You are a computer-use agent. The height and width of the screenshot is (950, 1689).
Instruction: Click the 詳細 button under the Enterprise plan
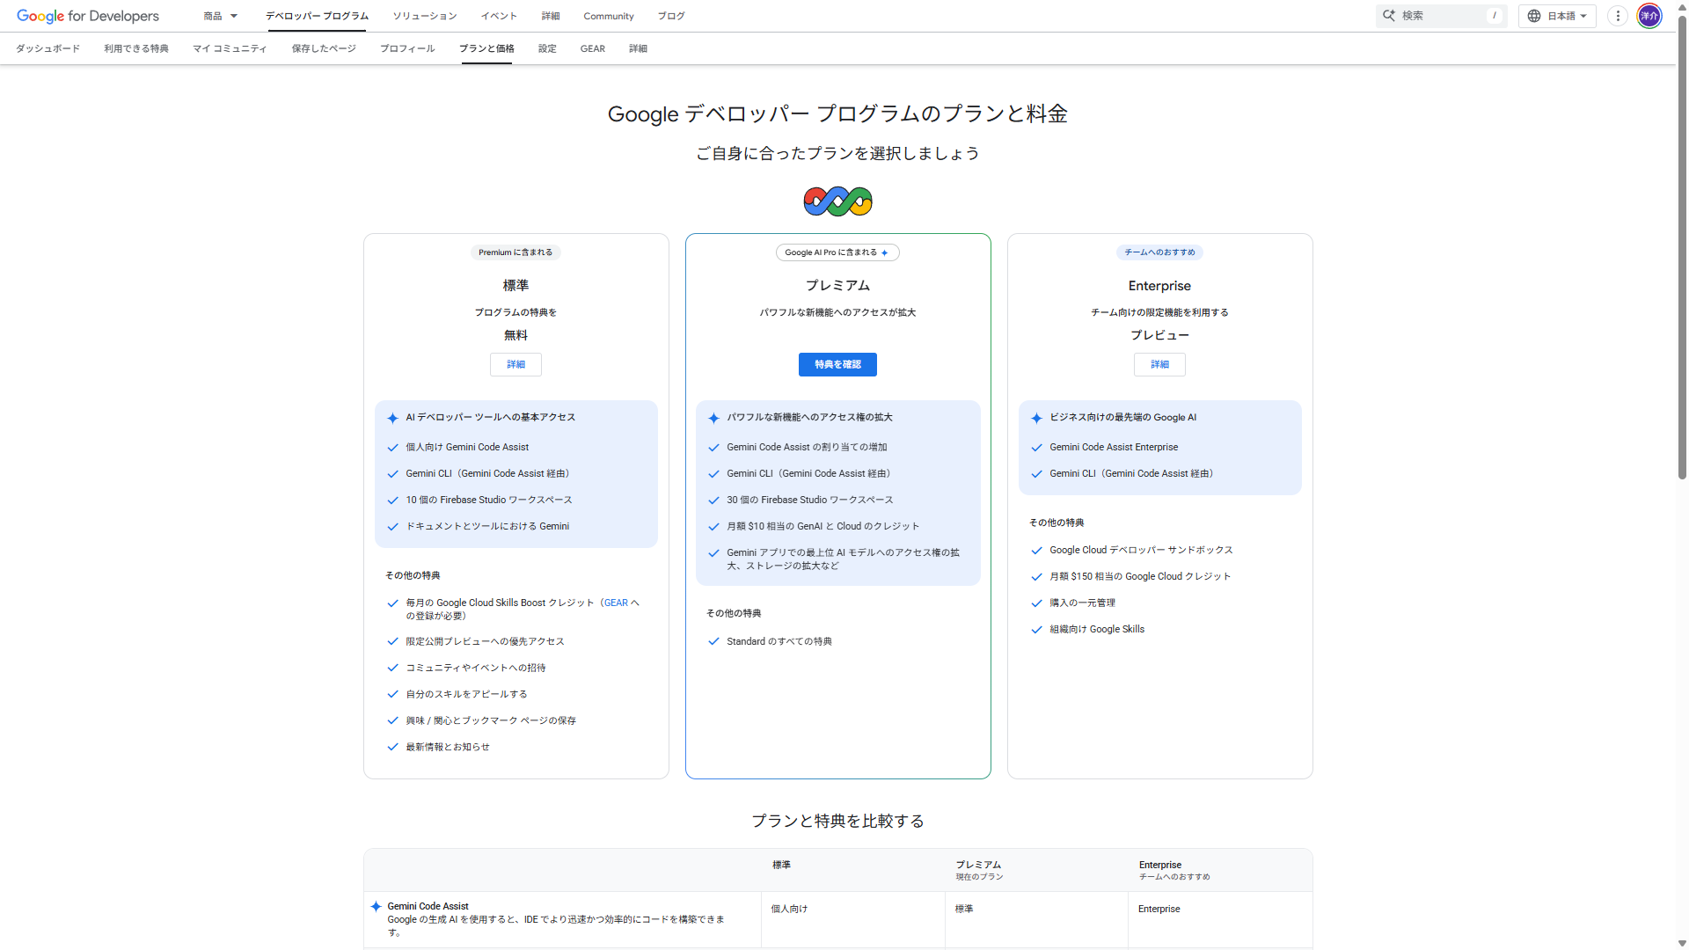pyautogui.click(x=1159, y=364)
